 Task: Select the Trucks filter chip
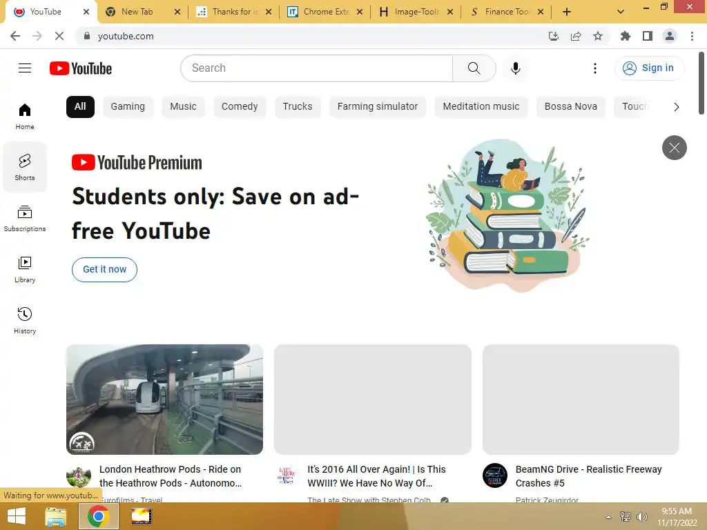coord(297,107)
